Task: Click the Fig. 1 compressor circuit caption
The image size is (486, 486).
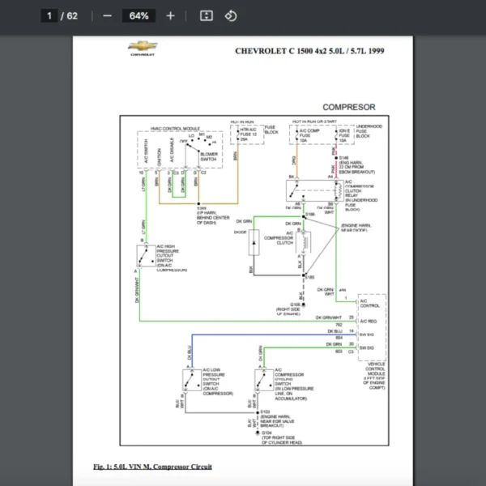Action: 152,467
